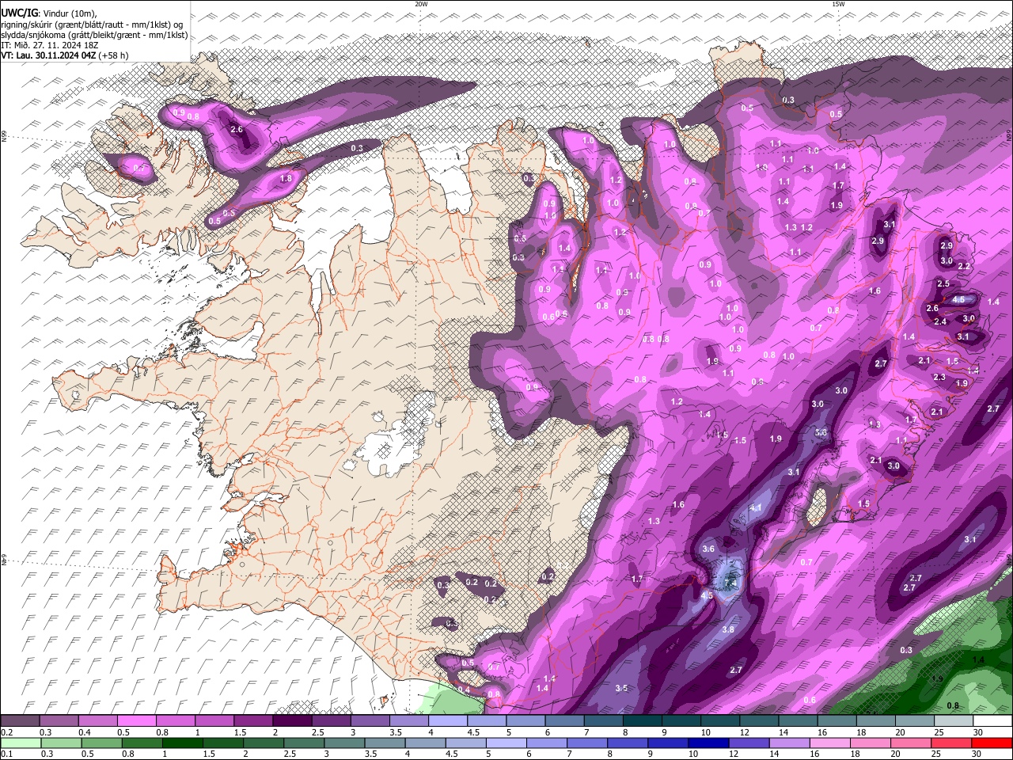Select the dark blue rain swatch between 10 and 12
The image size is (1013, 760).
pos(707,743)
